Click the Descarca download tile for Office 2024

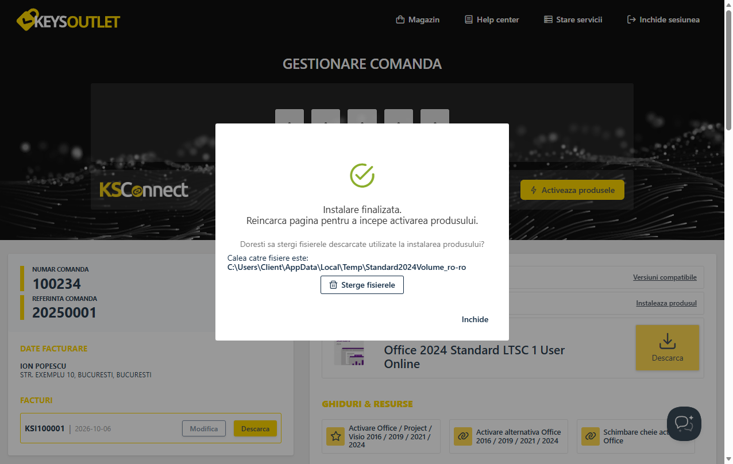point(668,347)
